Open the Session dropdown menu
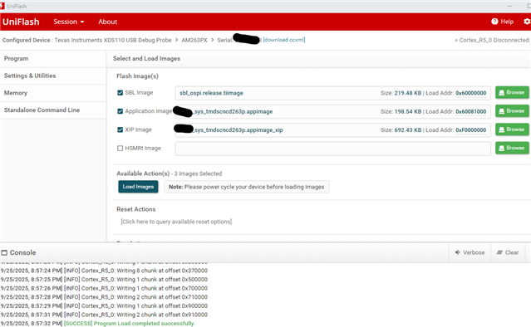 pos(69,22)
